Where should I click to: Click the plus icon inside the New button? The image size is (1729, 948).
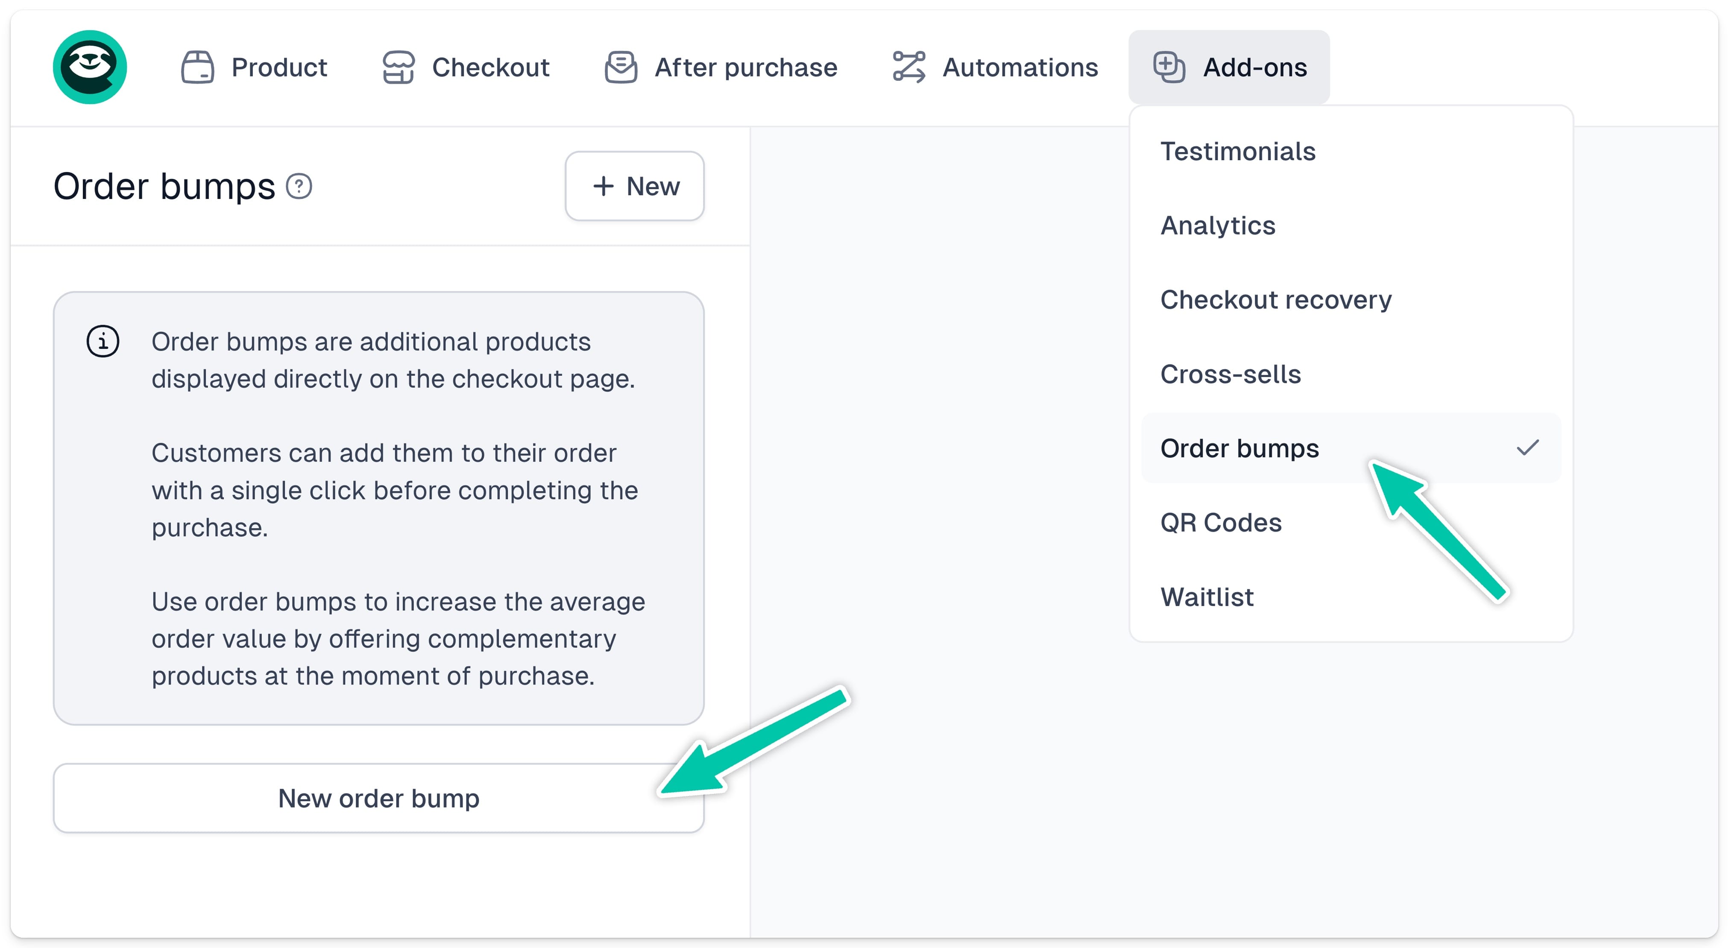(x=604, y=186)
